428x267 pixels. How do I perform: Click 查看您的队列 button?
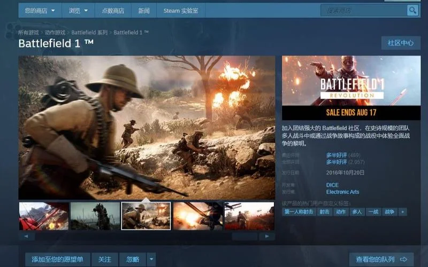[x=381, y=260]
